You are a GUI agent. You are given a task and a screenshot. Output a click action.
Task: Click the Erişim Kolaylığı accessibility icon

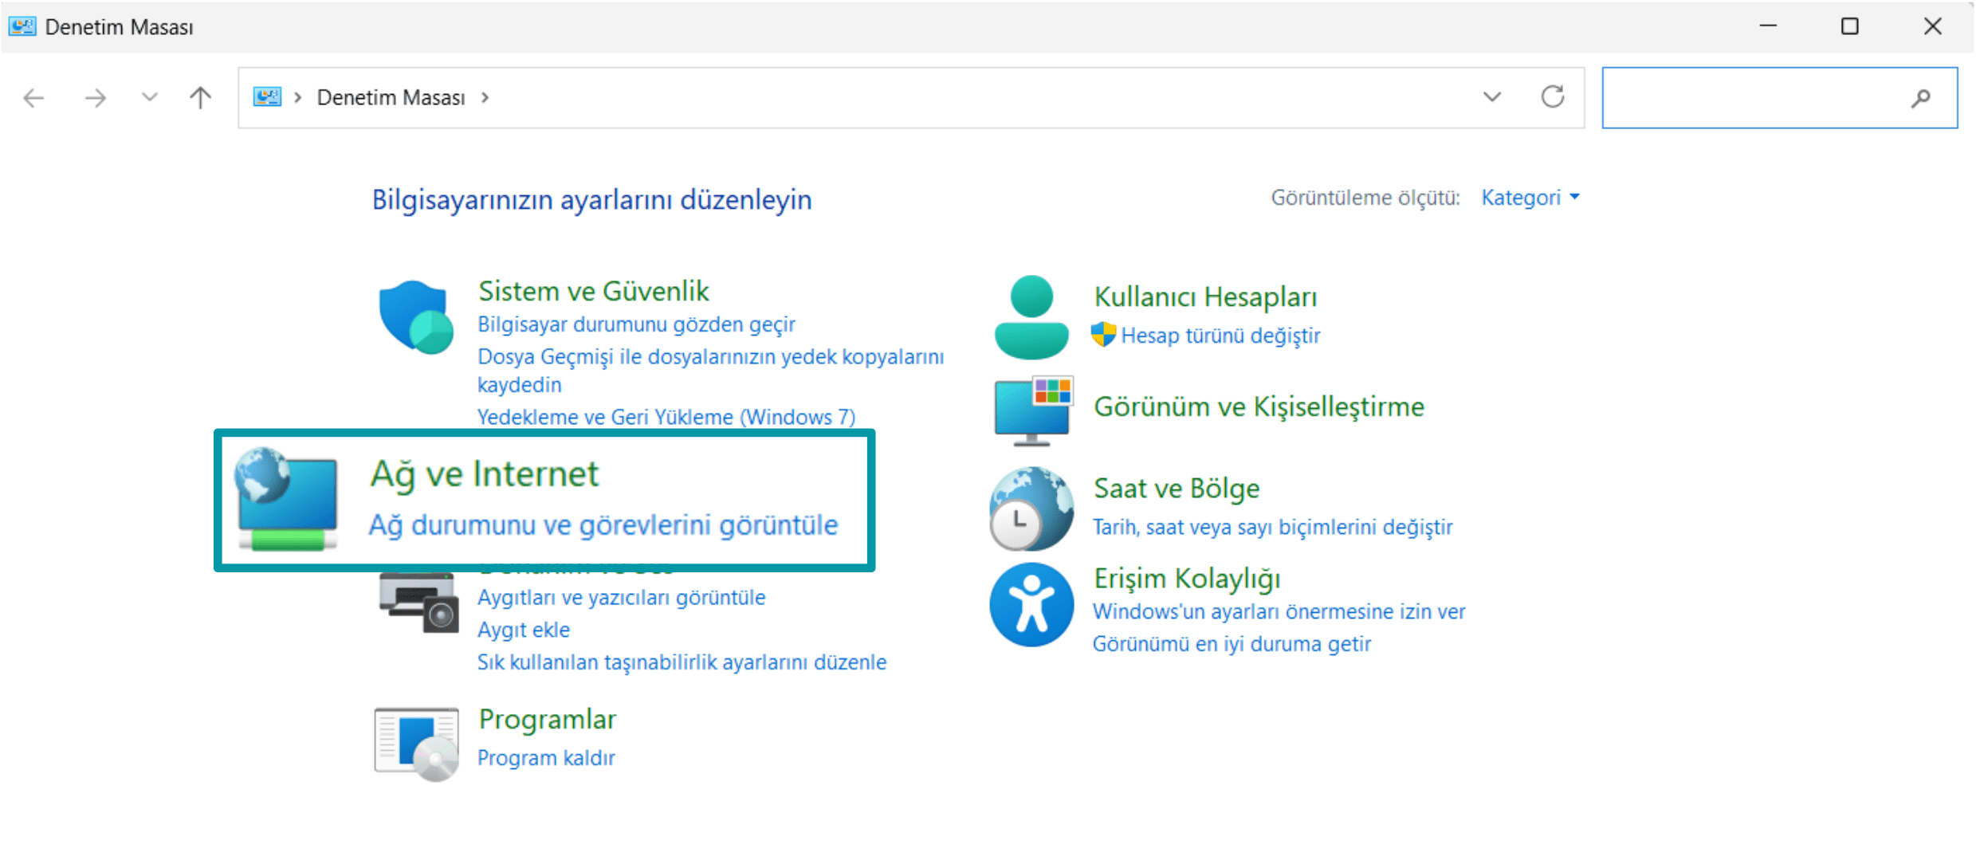coord(1031,604)
